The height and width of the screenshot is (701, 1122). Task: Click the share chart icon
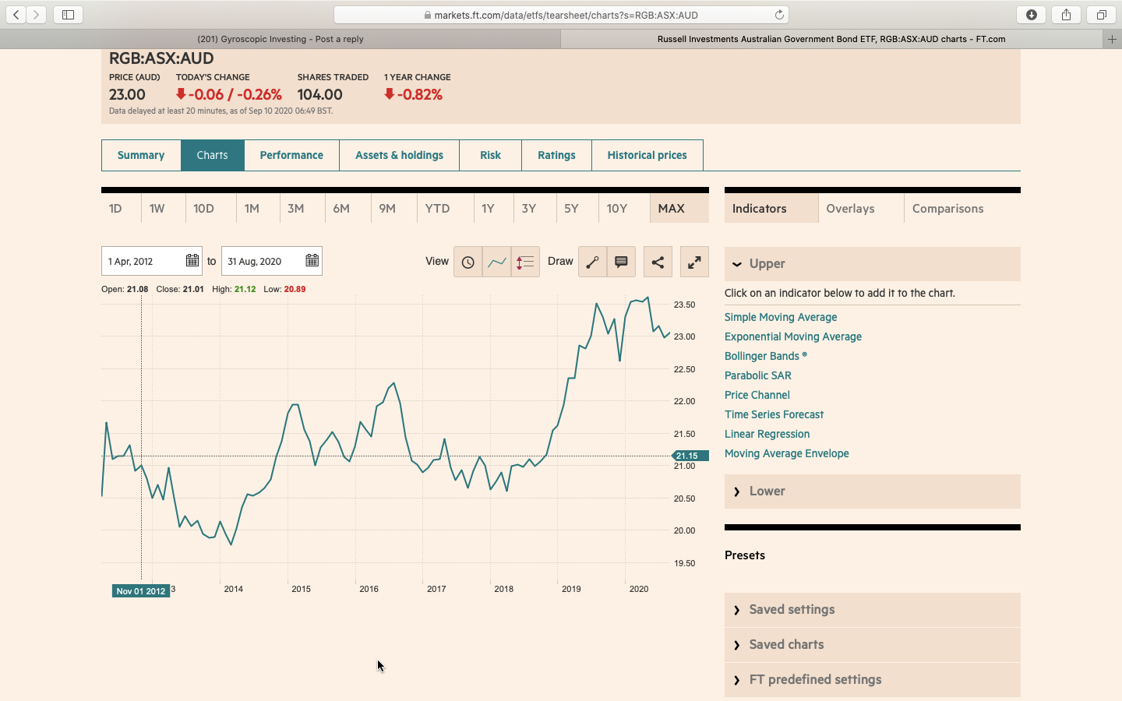658,262
